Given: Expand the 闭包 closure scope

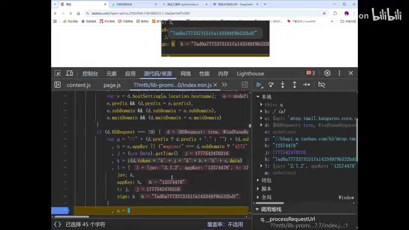Looking at the screenshot, I should (258, 180).
